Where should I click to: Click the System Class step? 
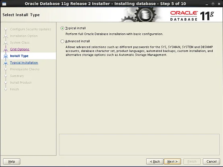tap(20, 42)
